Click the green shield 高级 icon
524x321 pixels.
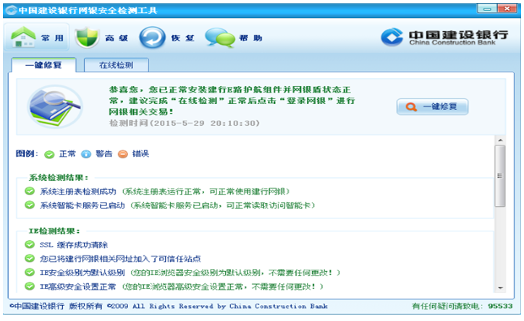click(x=87, y=38)
